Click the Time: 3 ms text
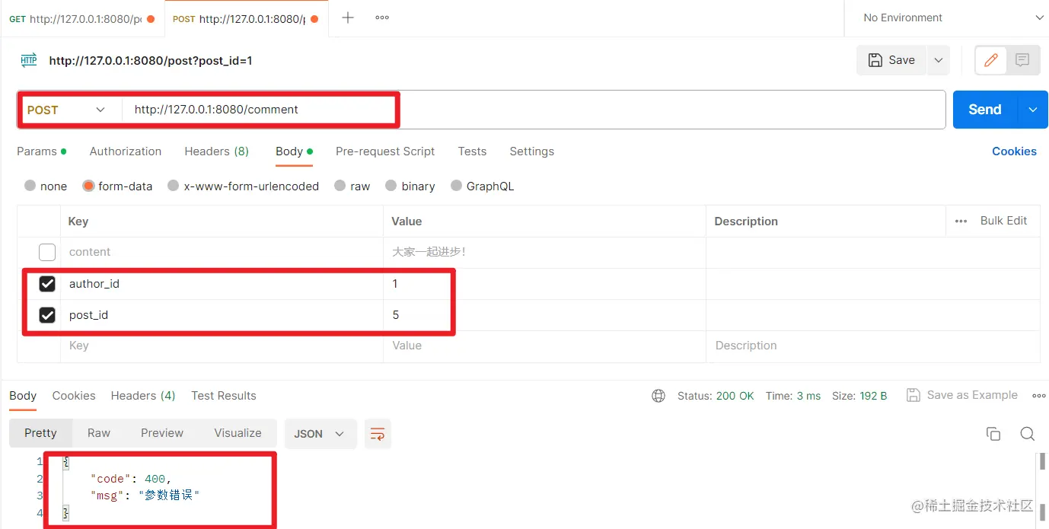 (793, 396)
